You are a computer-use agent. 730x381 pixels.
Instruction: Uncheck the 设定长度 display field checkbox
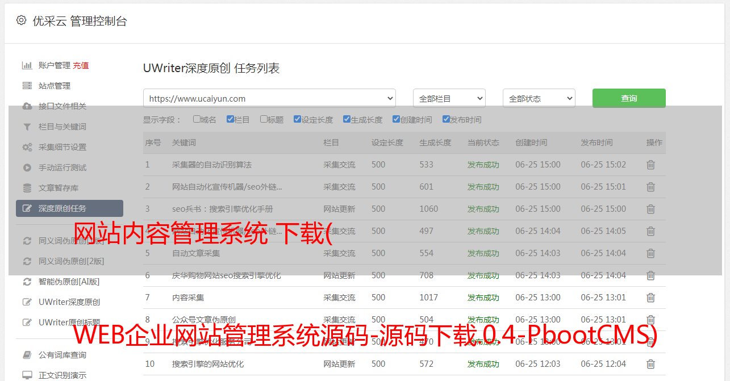(x=297, y=119)
